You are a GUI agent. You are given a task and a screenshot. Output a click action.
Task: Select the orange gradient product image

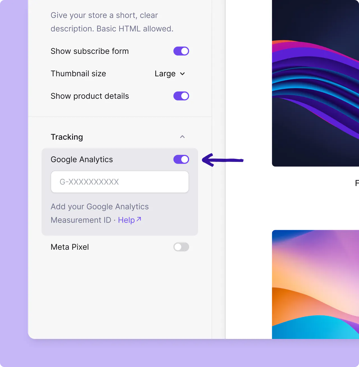pyautogui.click(x=315, y=284)
